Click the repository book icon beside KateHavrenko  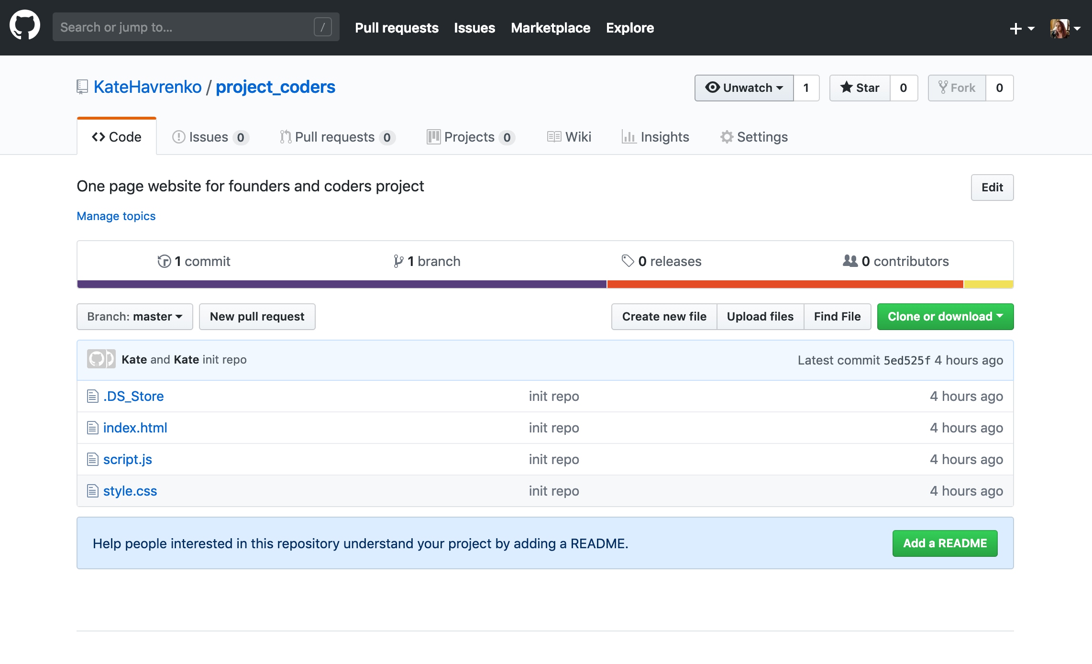pos(82,87)
